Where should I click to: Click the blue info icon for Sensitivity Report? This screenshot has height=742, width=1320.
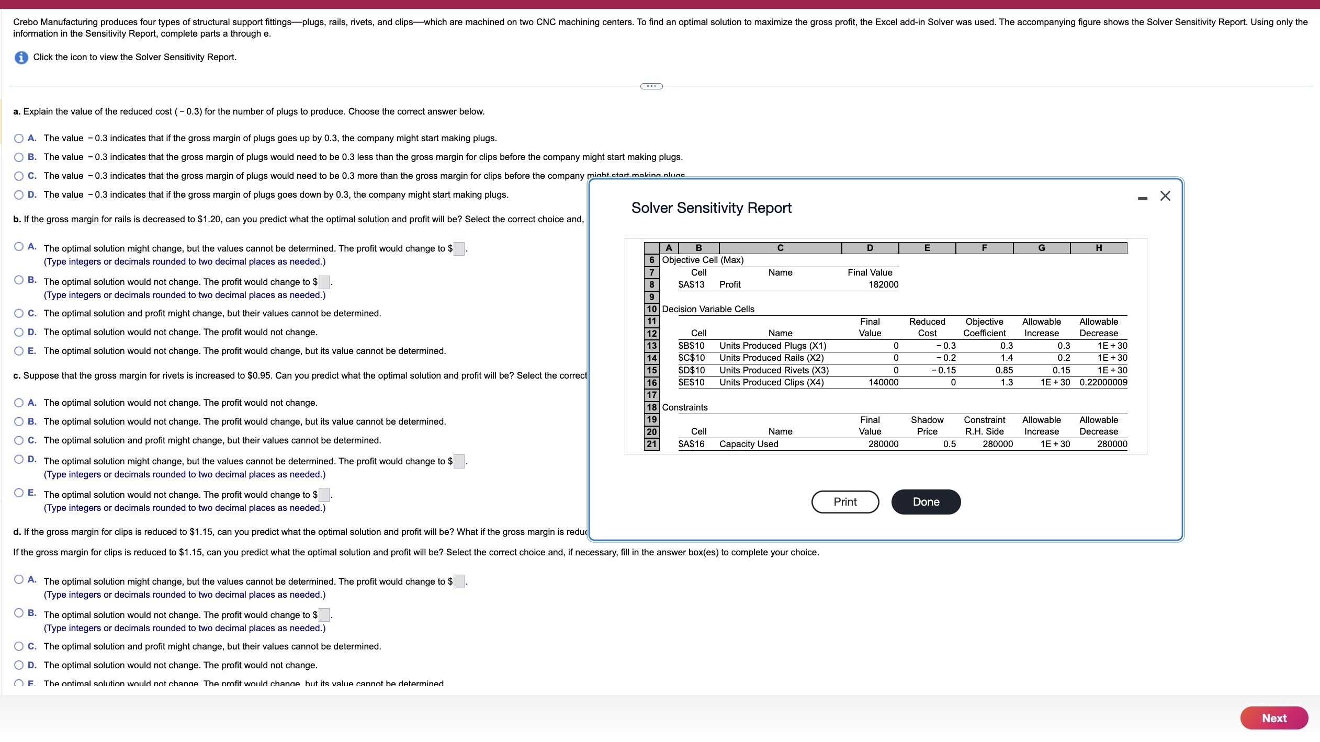click(21, 58)
